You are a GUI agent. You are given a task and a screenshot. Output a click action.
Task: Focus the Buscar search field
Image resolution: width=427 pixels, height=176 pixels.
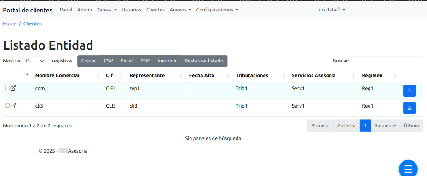pyautogui.click(x=387, y=61)
